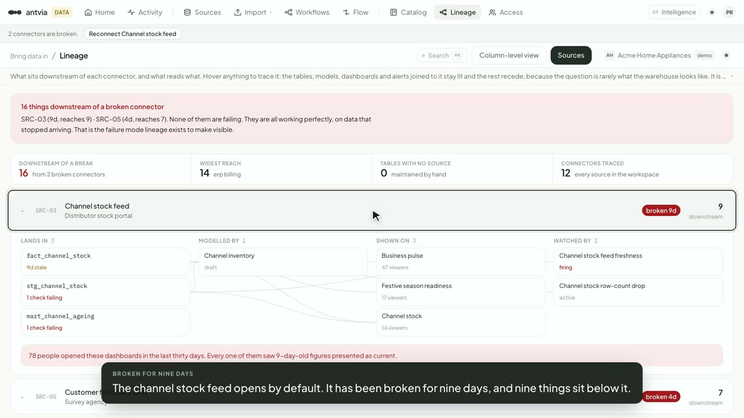
Task: Click Tables with no source stat
Action: tap(463, 169)
